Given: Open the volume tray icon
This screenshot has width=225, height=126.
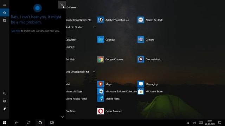Looking at the screenshot, I should point(194,123).
